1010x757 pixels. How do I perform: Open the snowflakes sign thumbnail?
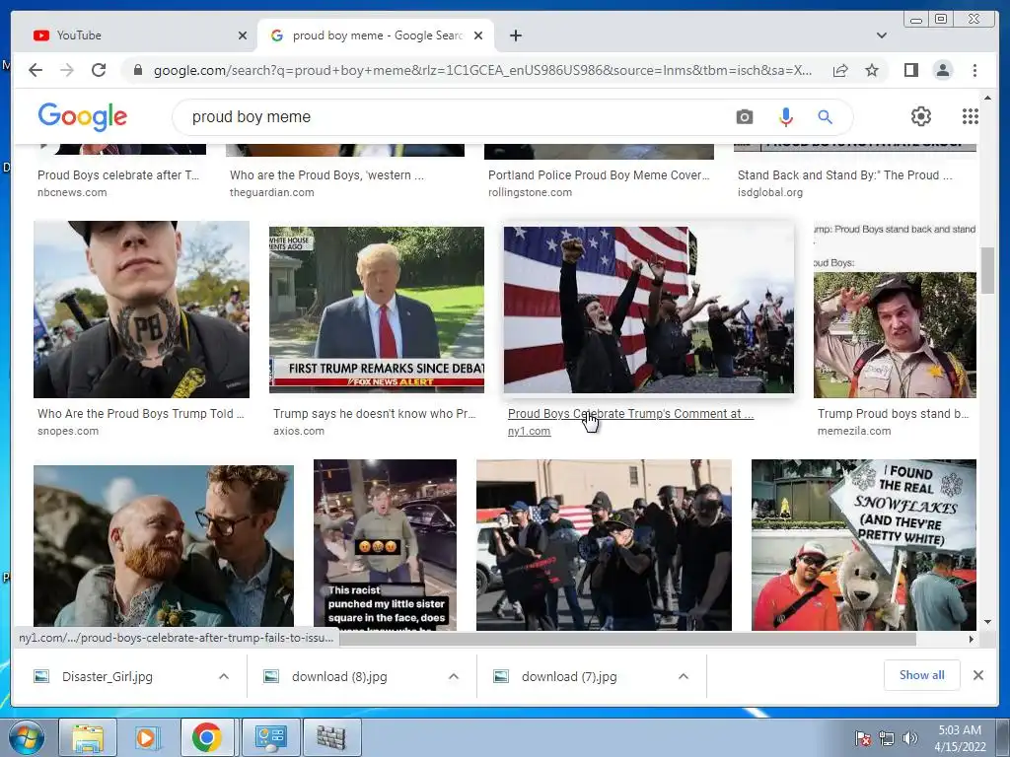point(864,544)
